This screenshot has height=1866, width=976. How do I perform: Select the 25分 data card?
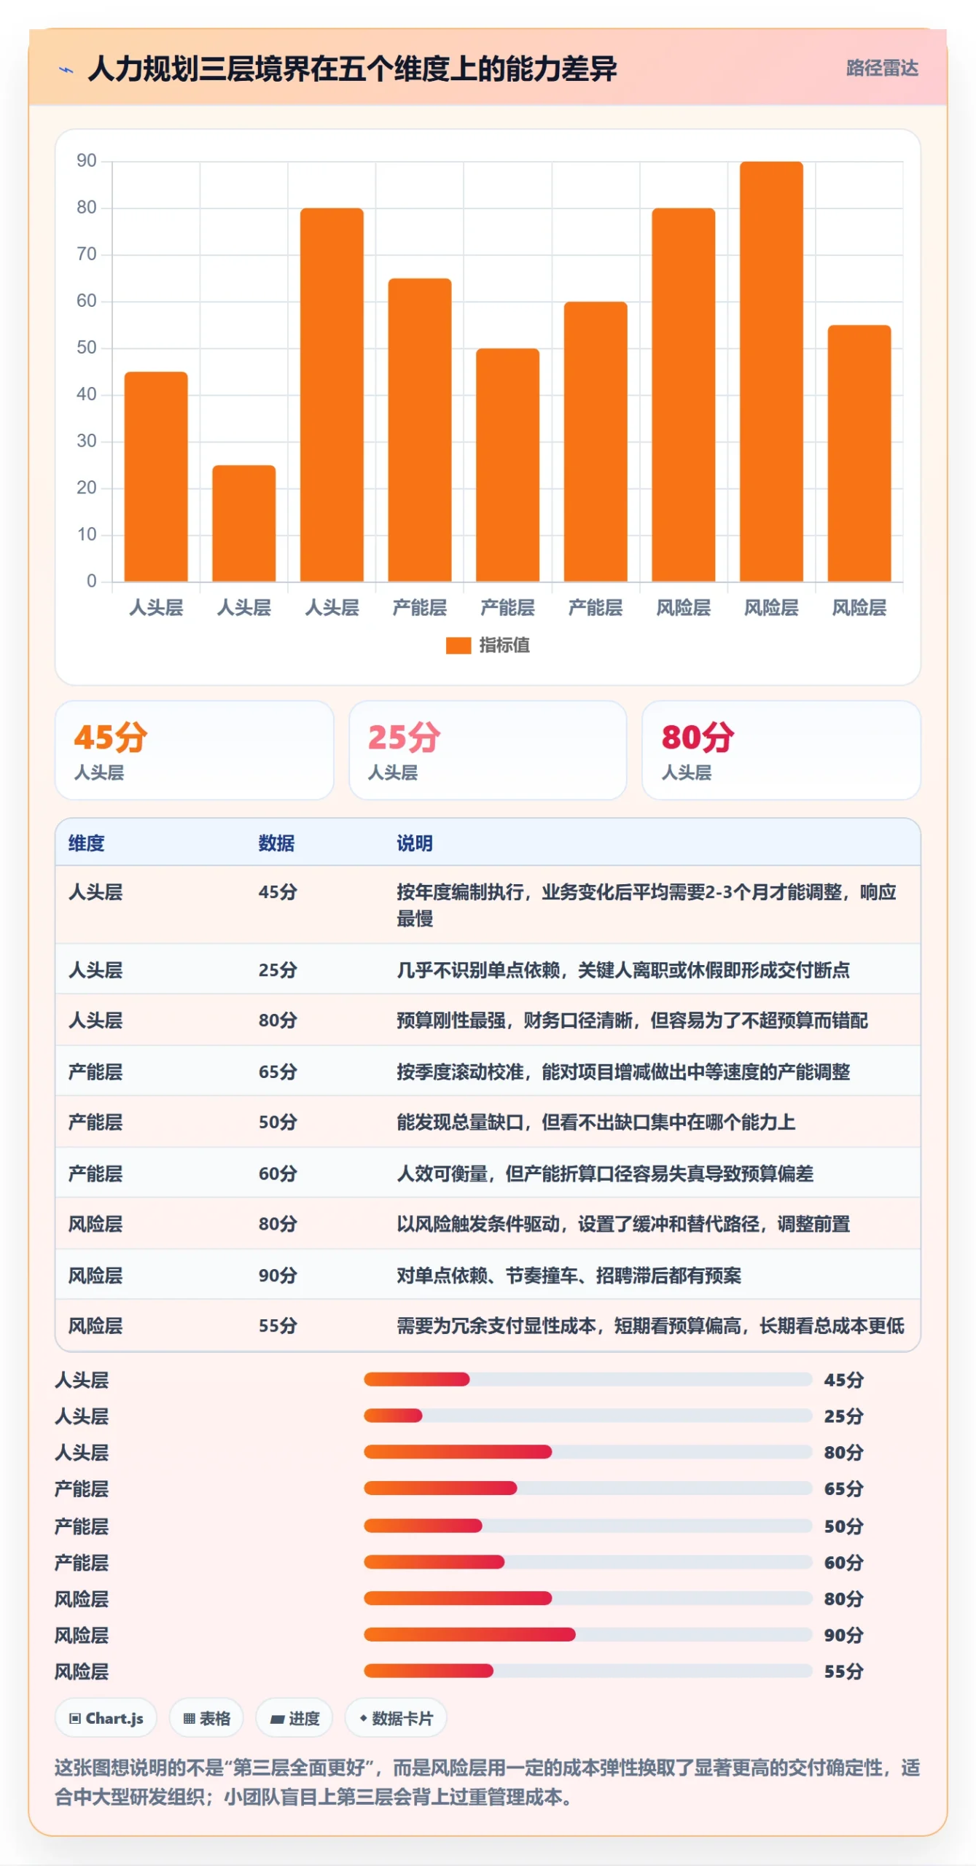(x=488, y=750)
